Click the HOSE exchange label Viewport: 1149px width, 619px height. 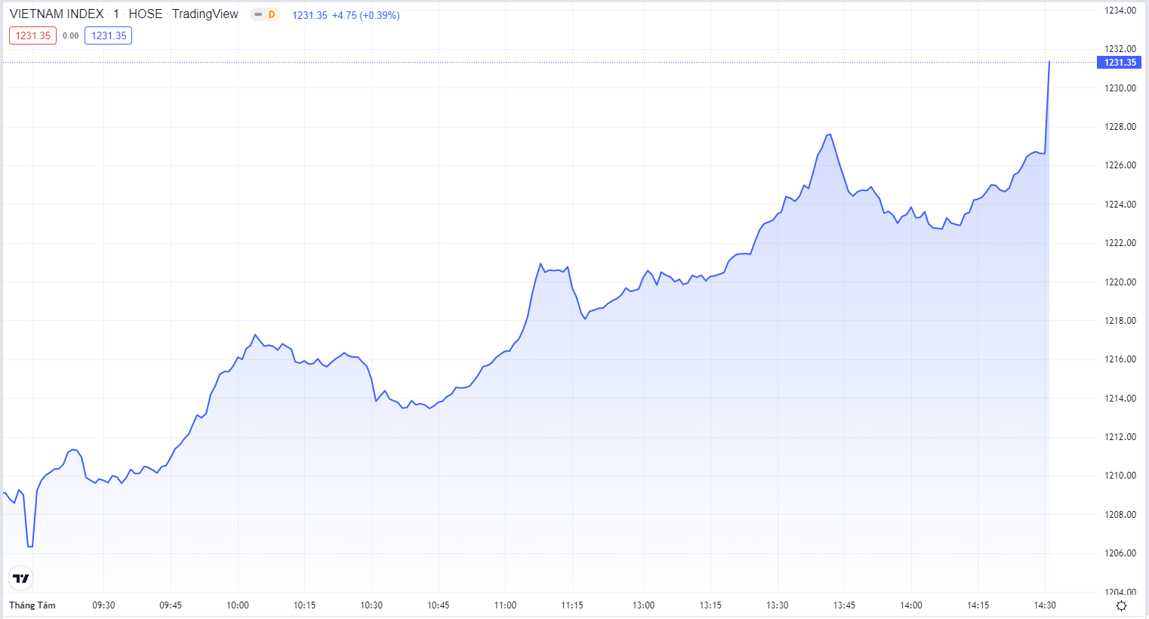(146, 14)
